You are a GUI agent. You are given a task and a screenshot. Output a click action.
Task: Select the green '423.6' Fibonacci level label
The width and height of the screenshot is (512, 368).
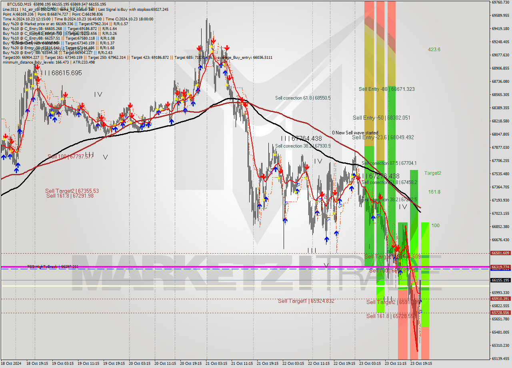[x=434, y=50]
